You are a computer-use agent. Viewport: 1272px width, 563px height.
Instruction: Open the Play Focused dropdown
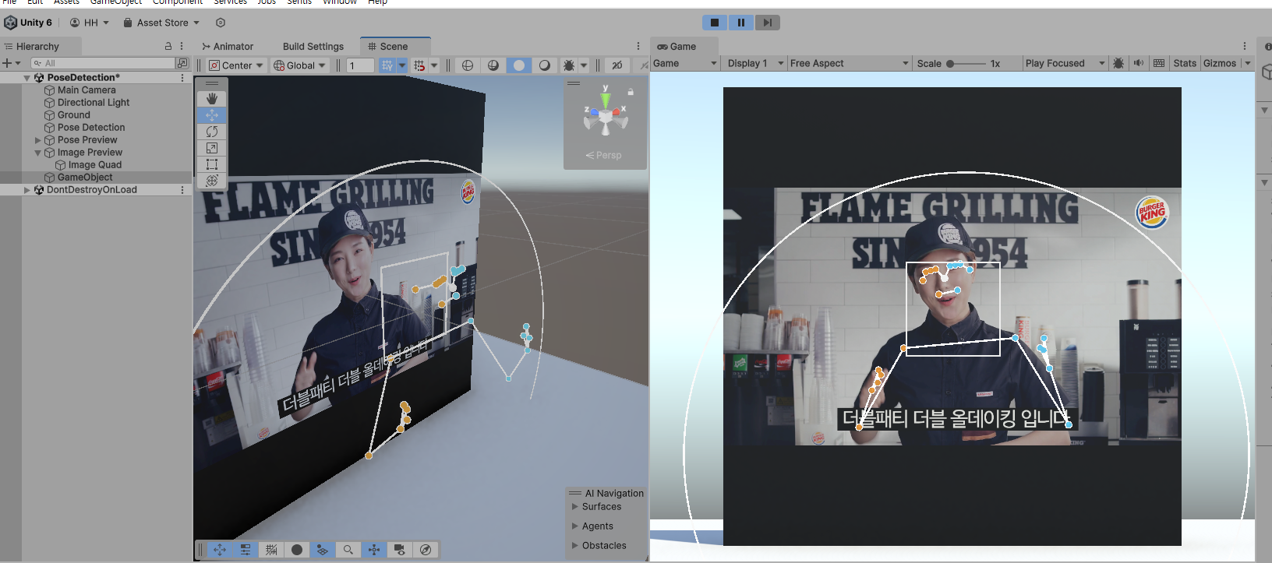point(1065,63)
